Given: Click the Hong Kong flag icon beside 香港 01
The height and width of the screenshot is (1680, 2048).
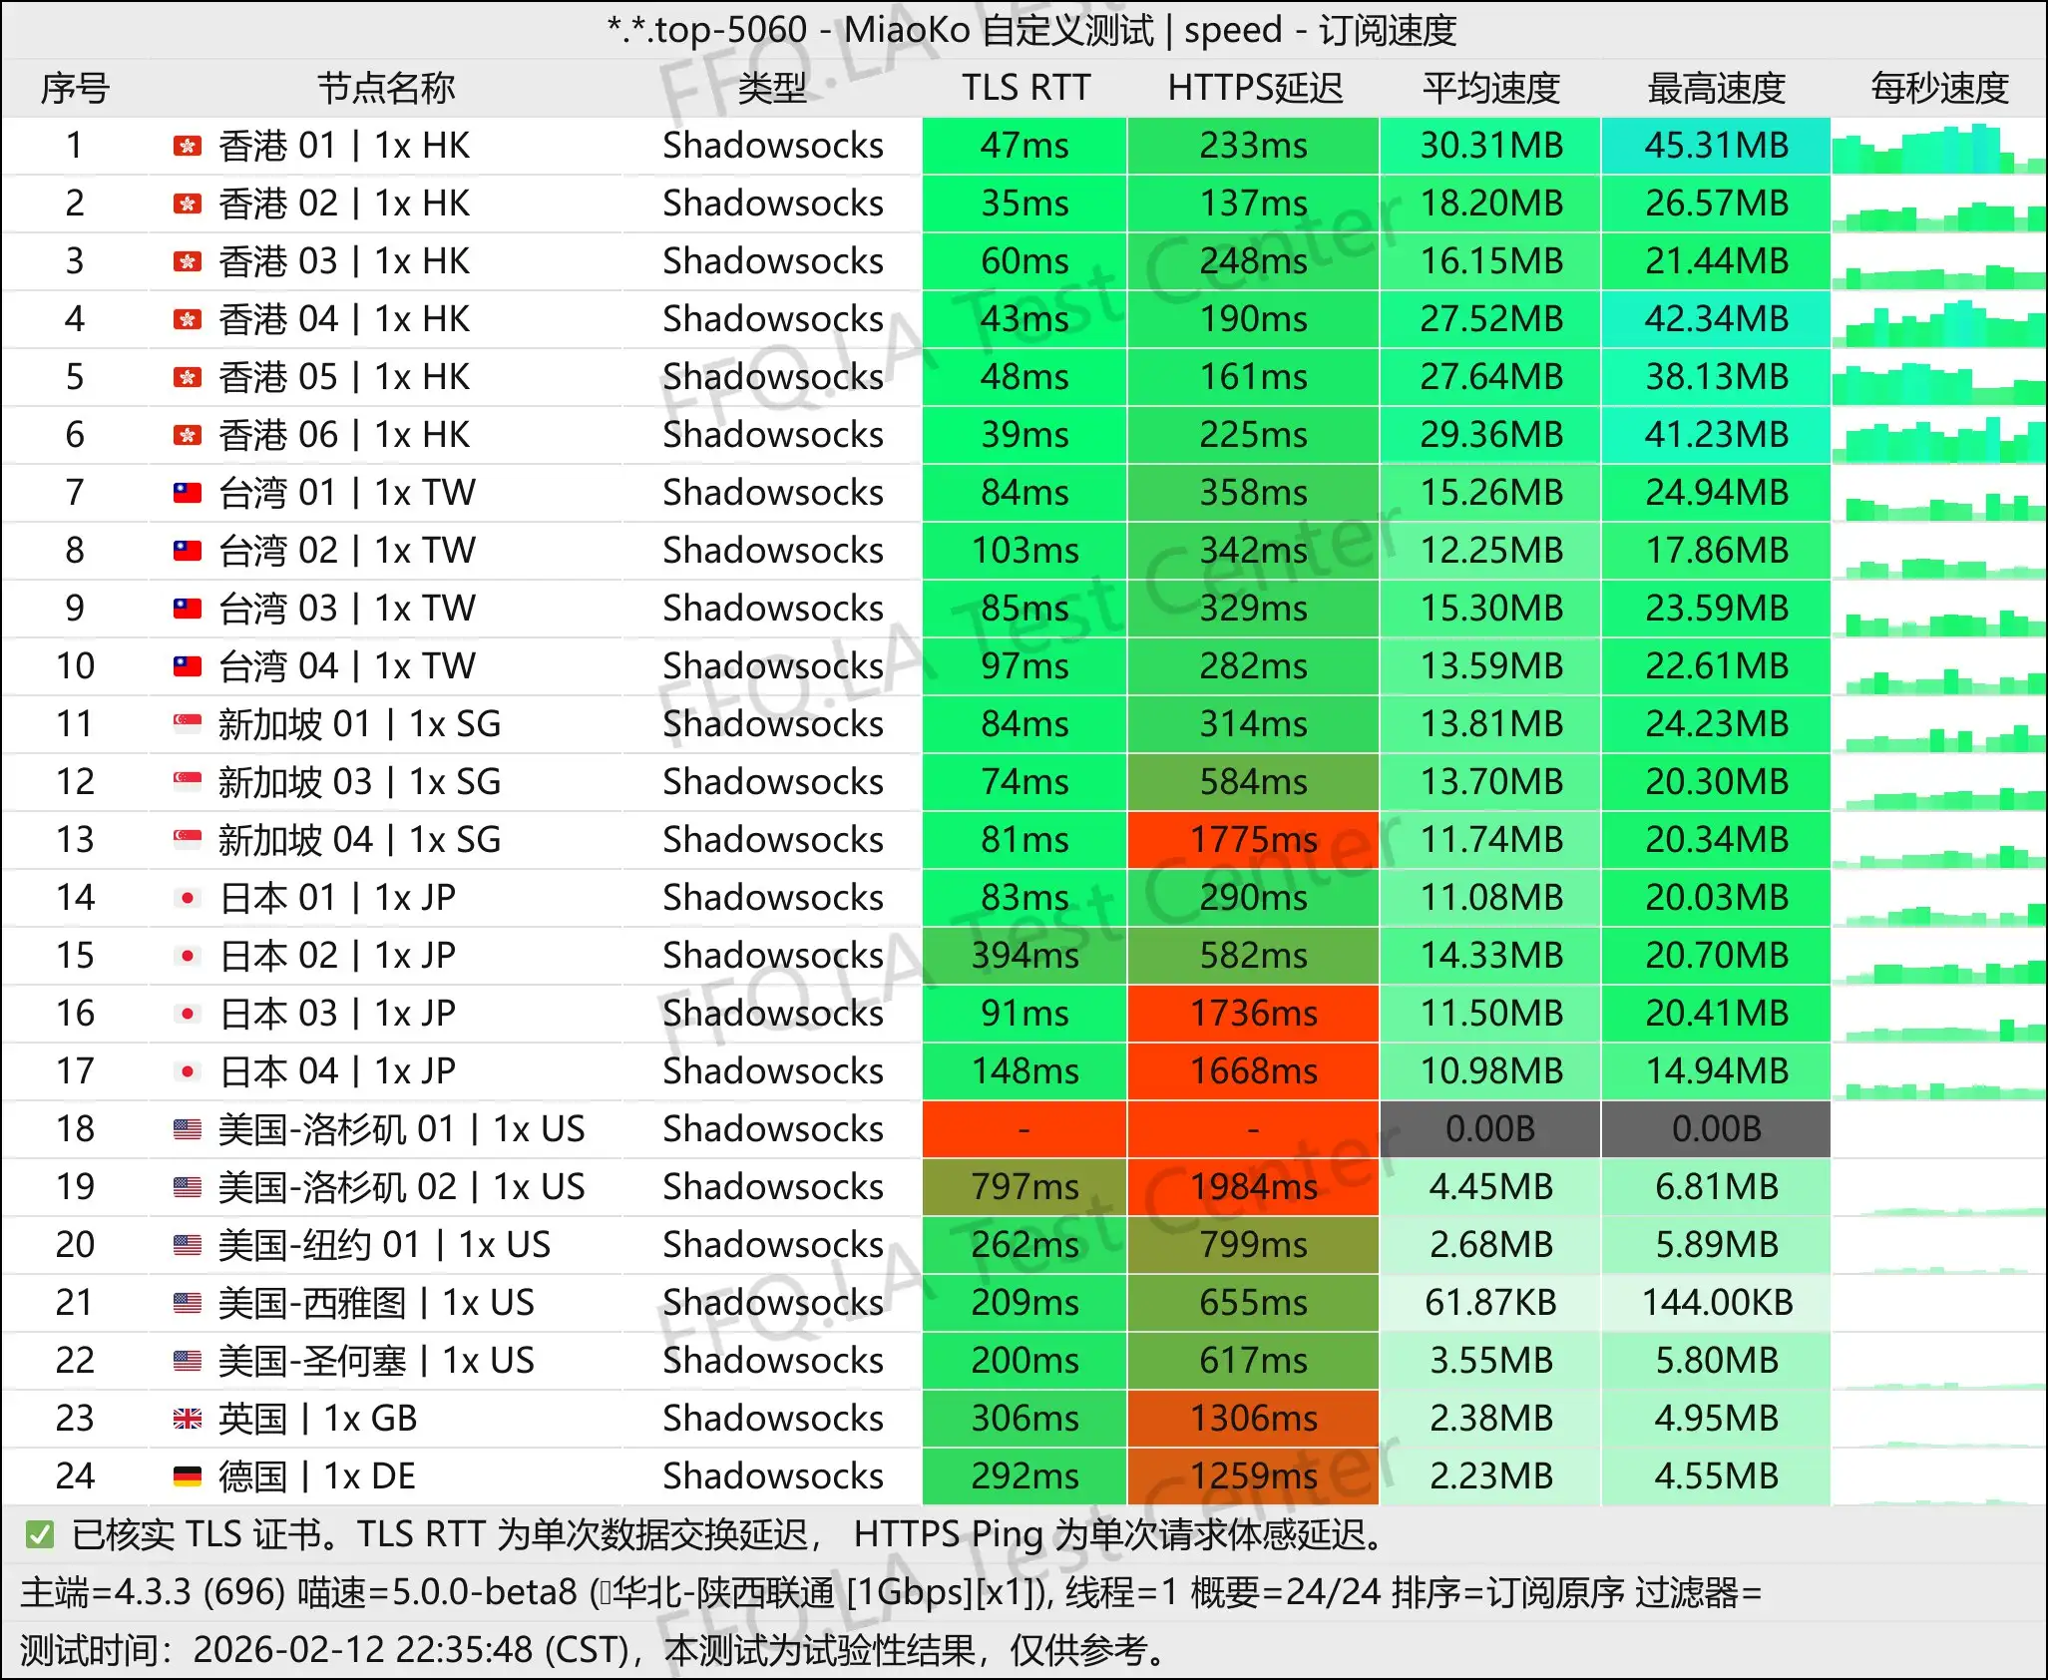Looking at the screenshot, I should (x=186, y=146).
